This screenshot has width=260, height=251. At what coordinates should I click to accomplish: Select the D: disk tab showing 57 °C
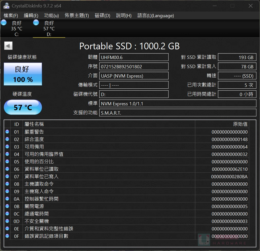pos(49,29)
